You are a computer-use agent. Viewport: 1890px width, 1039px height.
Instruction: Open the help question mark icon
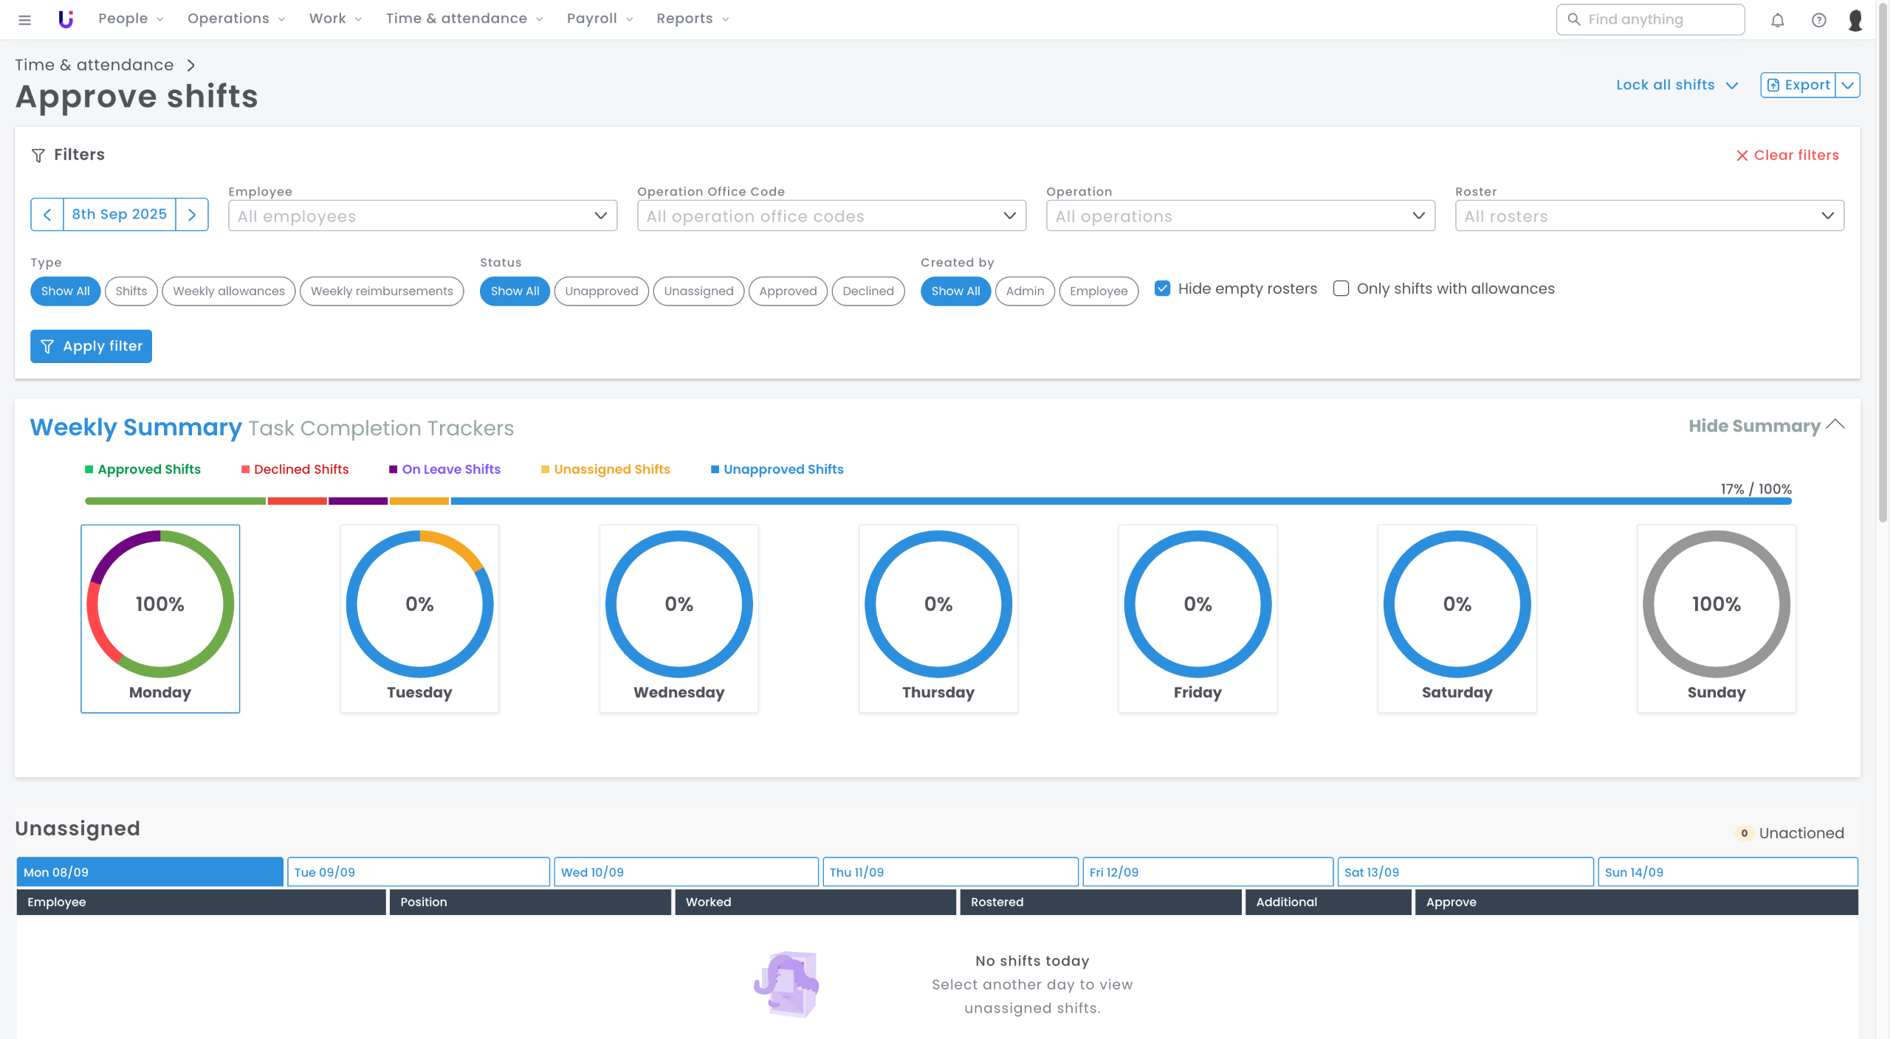pyautogui.click(x=1818, y=20)
